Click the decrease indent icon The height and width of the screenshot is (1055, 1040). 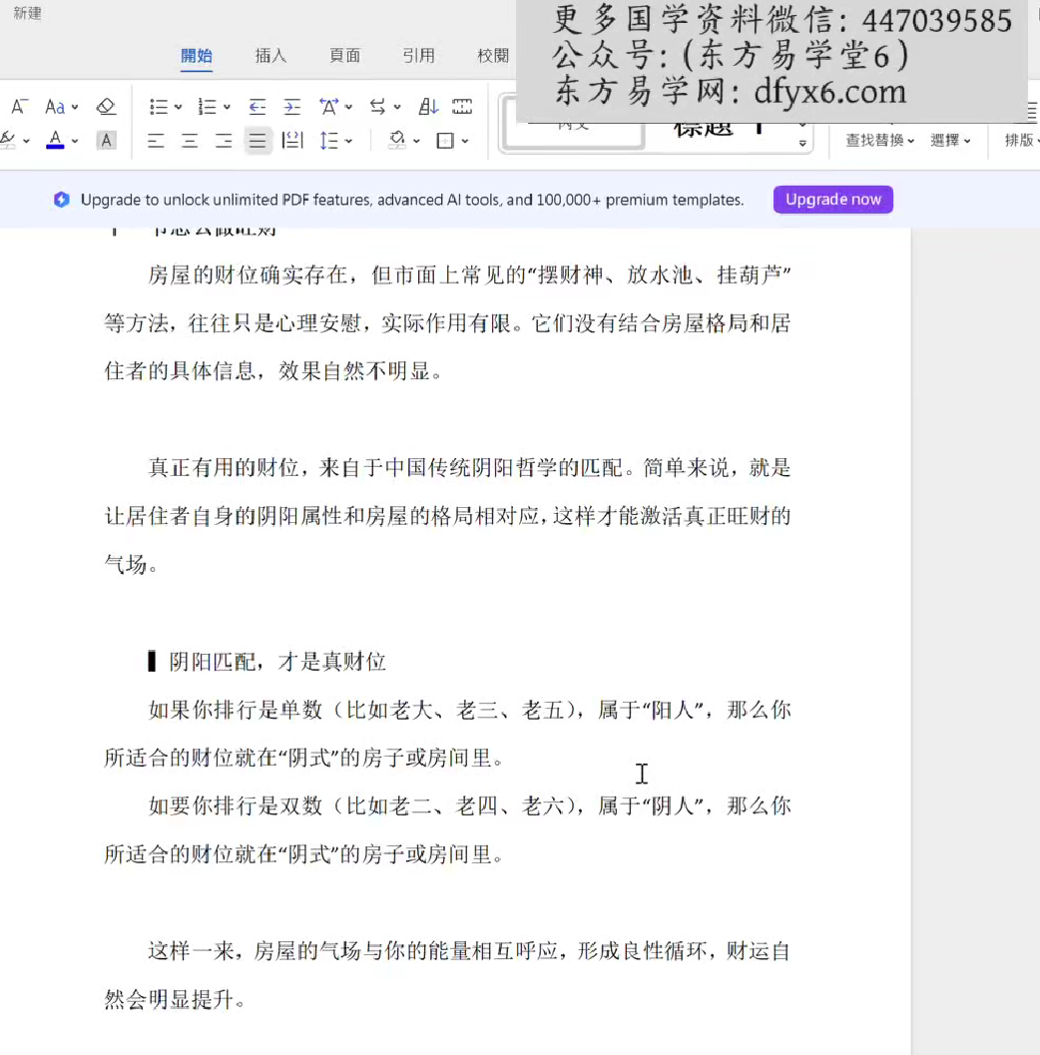point(258,107)
